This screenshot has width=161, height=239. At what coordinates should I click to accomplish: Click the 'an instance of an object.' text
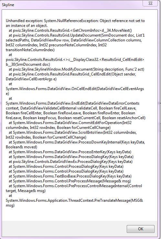pyautogui.click(x=27, y=26)
